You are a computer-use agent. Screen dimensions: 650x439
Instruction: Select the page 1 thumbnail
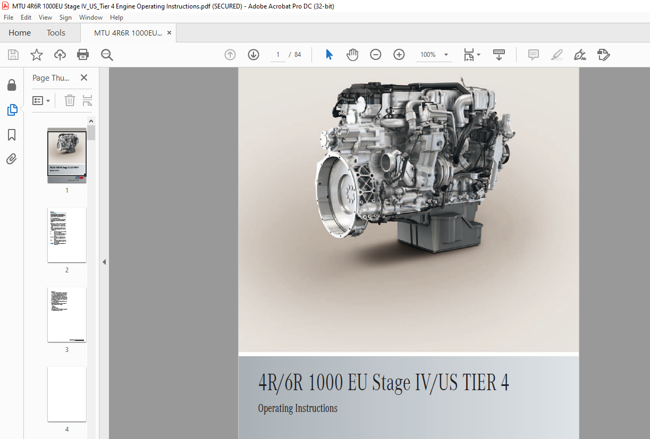point(67,155)
